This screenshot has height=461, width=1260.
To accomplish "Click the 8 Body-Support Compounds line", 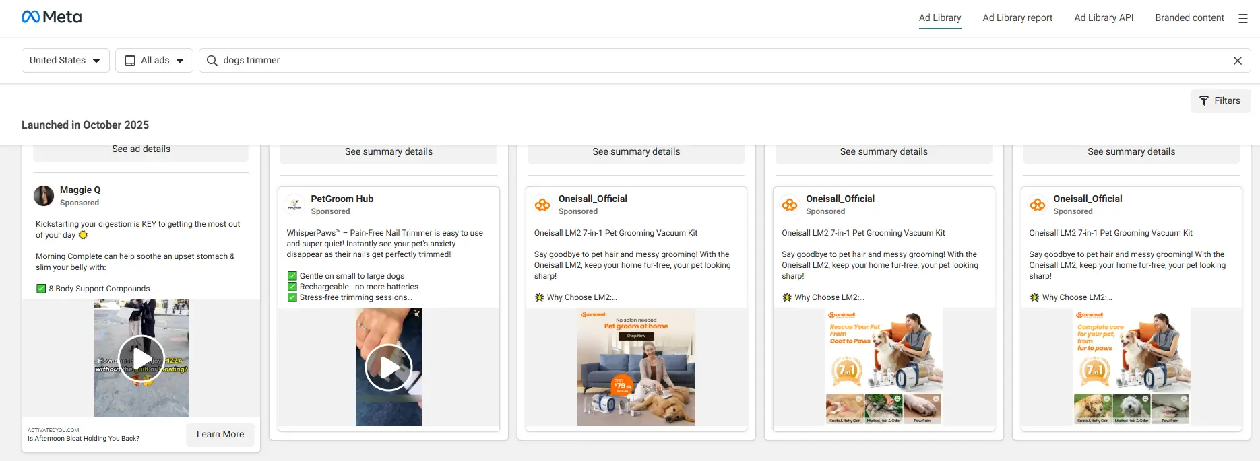I will [99, 289].
